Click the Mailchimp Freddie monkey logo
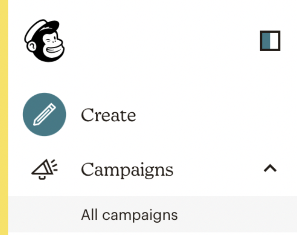297x235 pixels. (x=44, y=41)
